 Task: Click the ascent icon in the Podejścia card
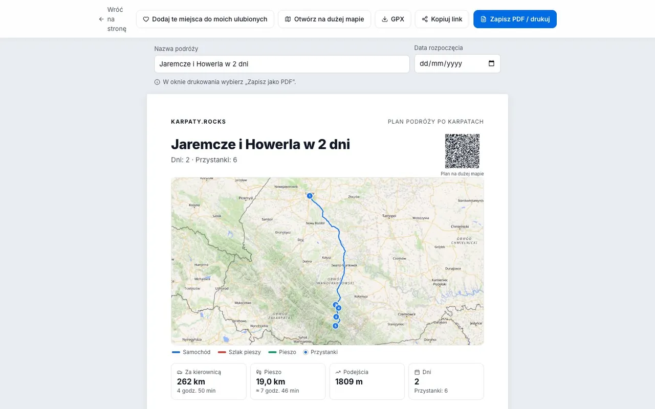tap(338, 372)
